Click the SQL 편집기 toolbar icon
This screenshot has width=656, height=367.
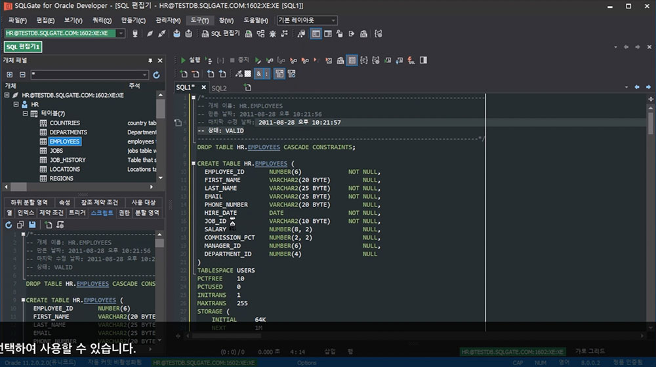[x=220, y=33]
